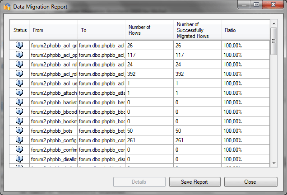Save the migration report
Image resolution: width=287 pixels, height=195 pixels.
click(194, 182)
